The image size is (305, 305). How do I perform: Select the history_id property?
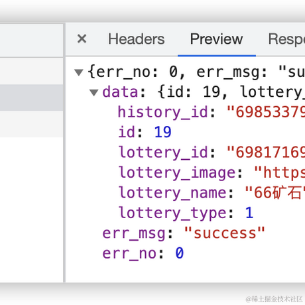click(x=163, y=112)
